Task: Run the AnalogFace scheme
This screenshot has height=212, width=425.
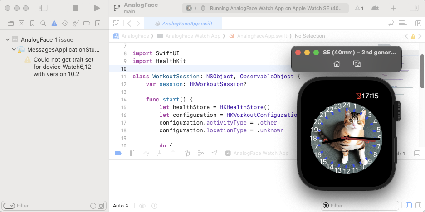Action: 97,8
